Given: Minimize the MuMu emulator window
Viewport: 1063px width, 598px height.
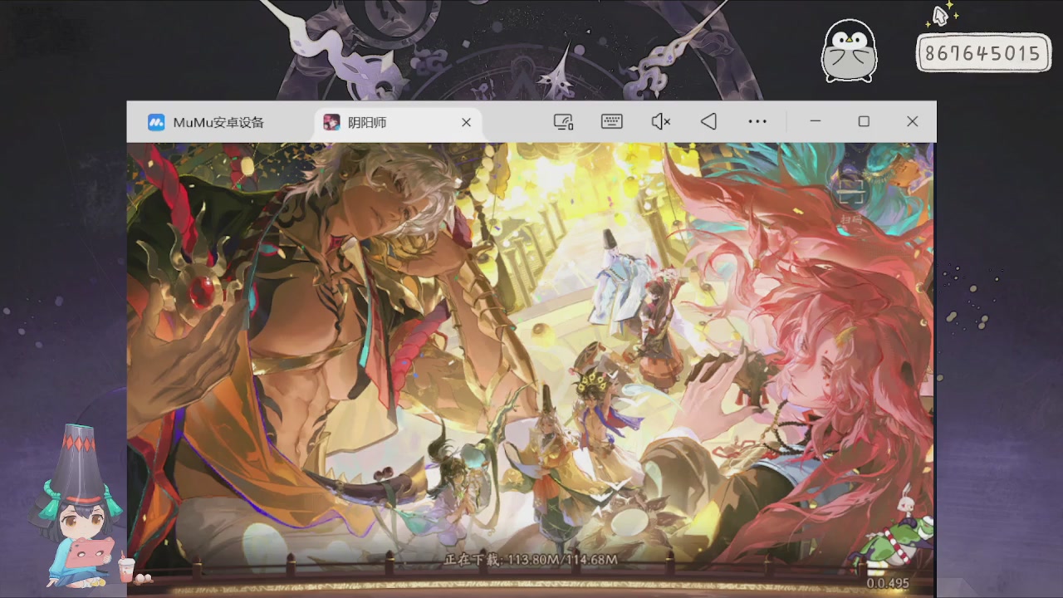Looking at the screenshot, I should click(816, 121).
